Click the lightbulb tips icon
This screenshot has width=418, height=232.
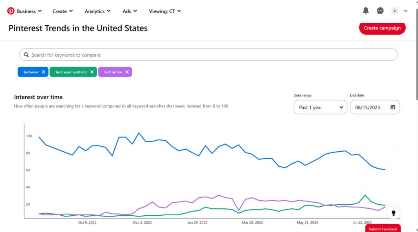394,213
